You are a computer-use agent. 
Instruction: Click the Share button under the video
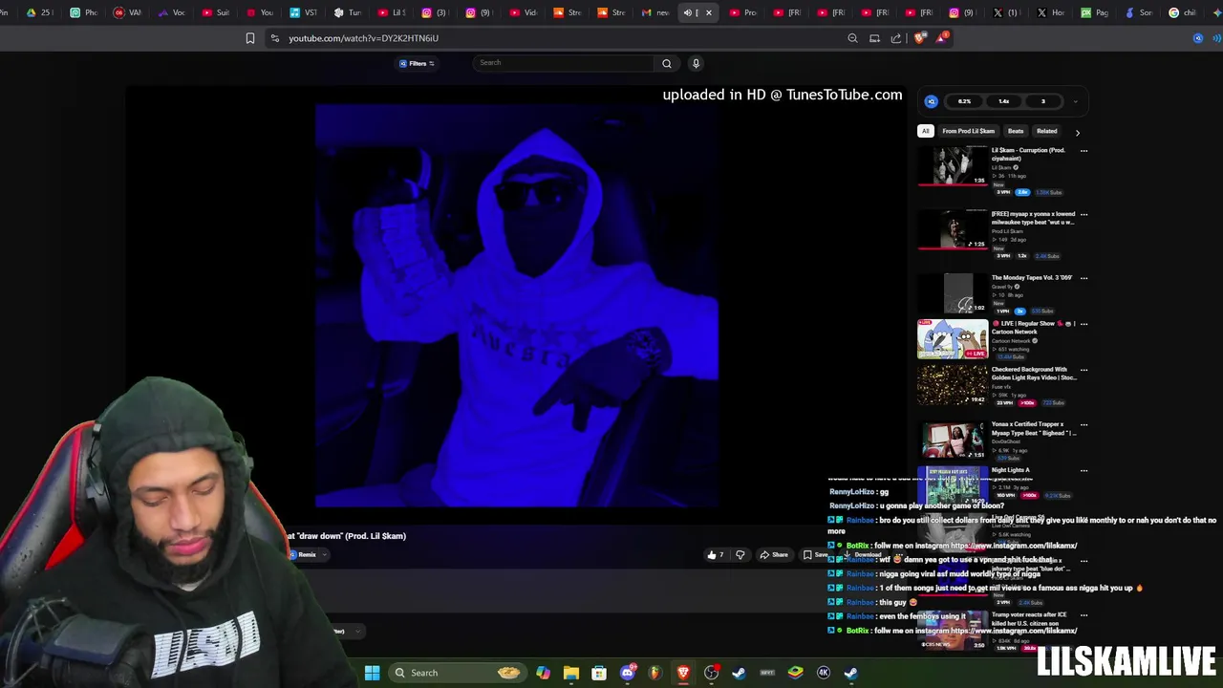[774, 554]
